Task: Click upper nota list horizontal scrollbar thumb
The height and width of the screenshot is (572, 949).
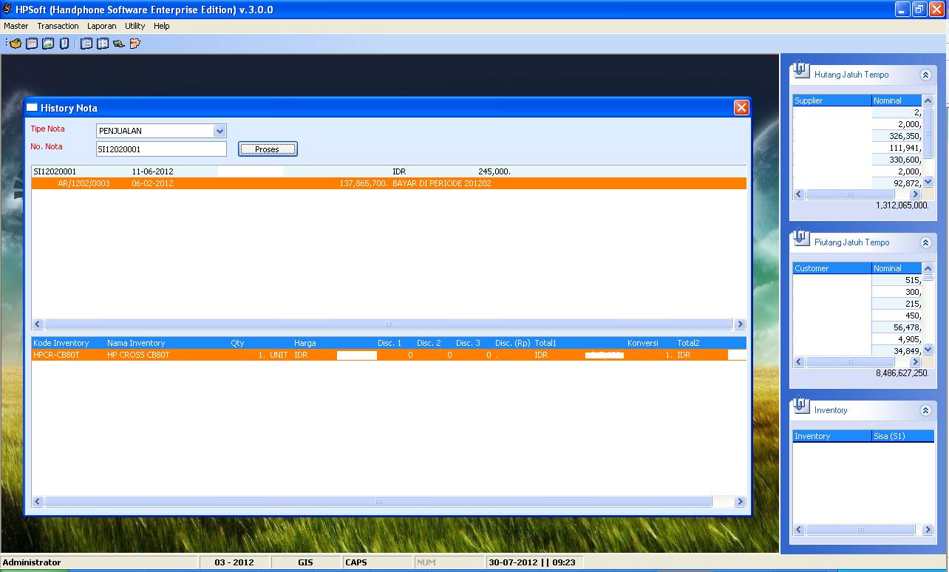Action: click(388, 324)
